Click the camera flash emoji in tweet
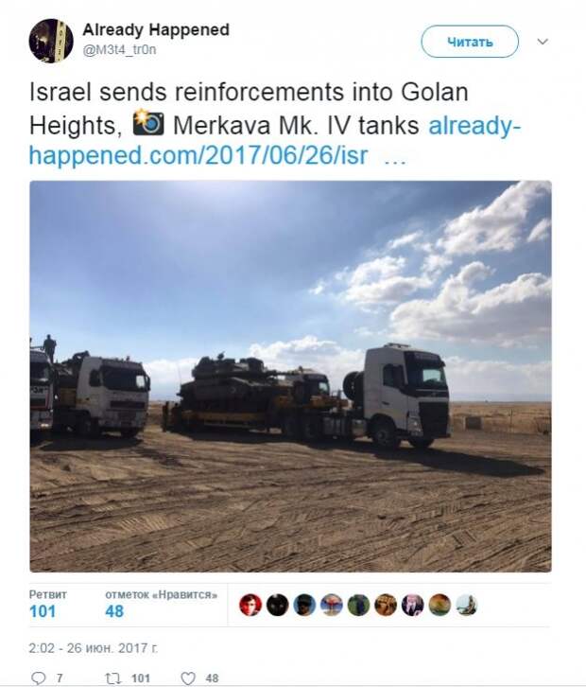 [148, 124]
